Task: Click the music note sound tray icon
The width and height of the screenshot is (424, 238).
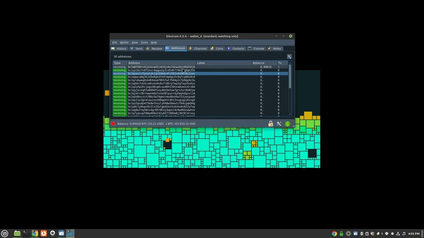Action: pyautogui.click(x=403, y=234)
